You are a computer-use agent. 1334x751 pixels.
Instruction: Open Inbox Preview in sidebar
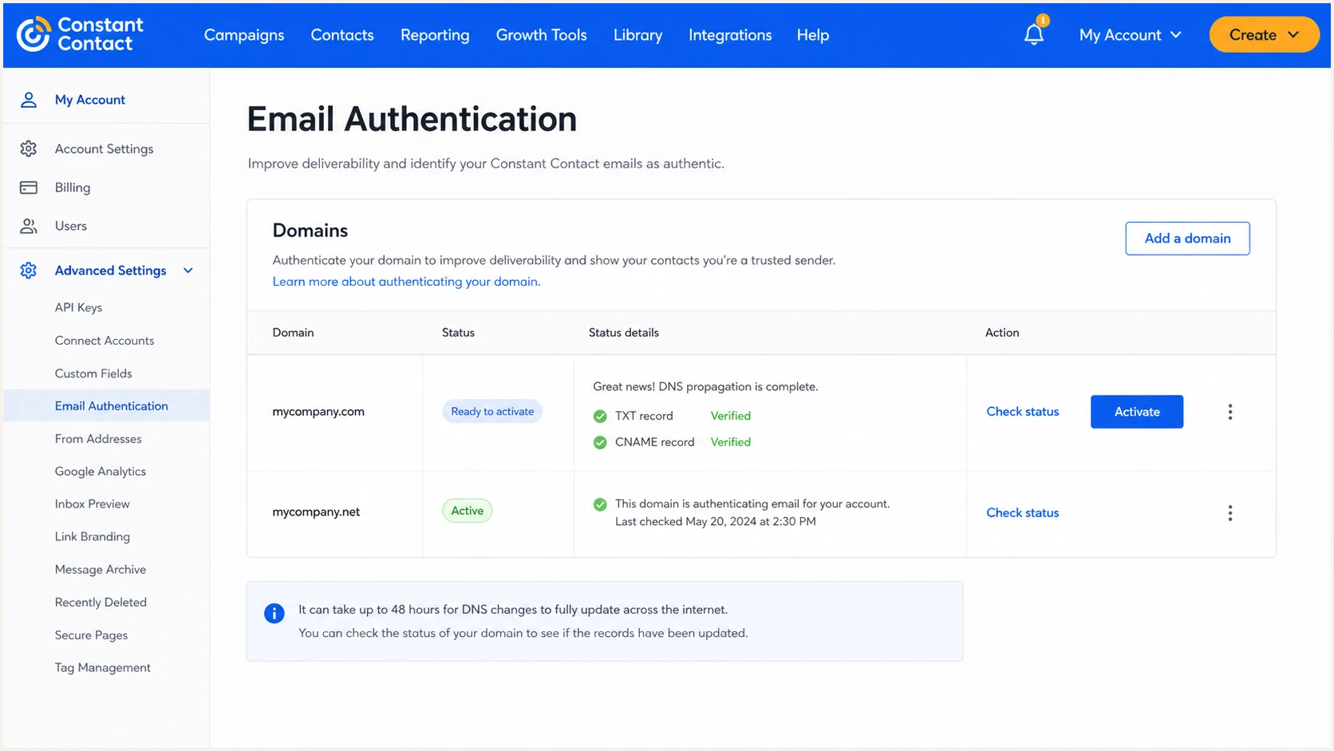pos(92,504)
